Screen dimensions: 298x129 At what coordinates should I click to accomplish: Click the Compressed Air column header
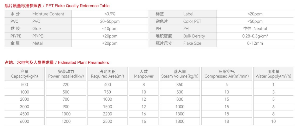tap(227, 74)
